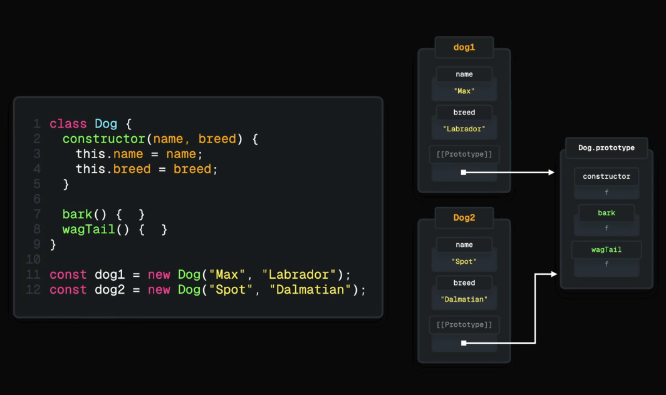Click the f value under constructor
Image resolution: width=666 pixels, height=395 pixels.
[x=606, y=192]
